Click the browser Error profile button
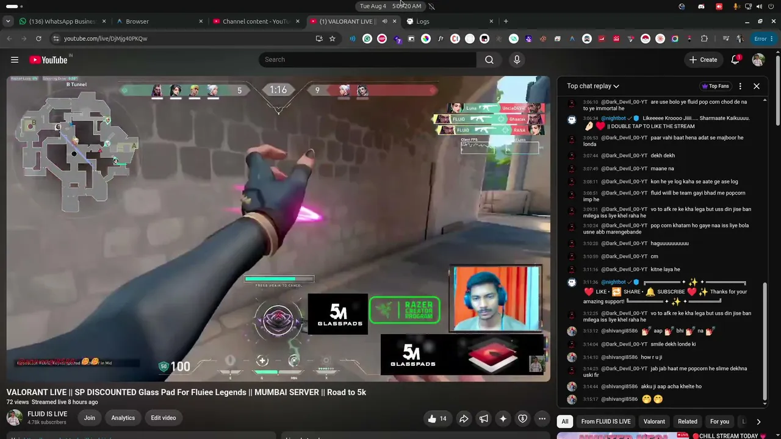The height and width of the screenshot is (439, 781). (x=762, y=38)
